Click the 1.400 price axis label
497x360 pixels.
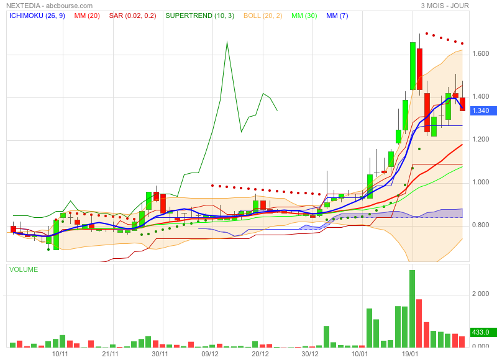(x=480, y=96)
